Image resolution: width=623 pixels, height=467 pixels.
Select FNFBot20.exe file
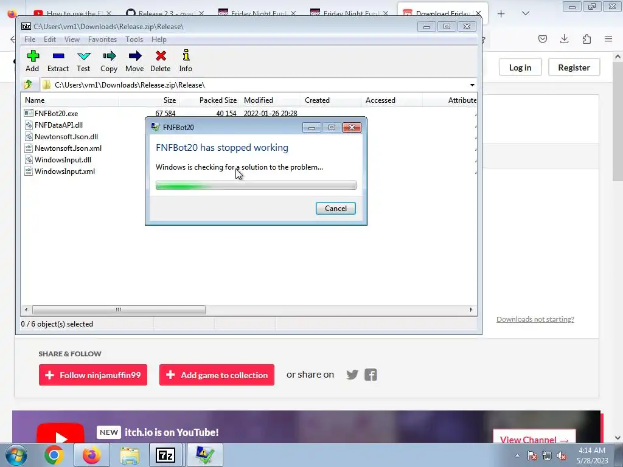(56, 114)
